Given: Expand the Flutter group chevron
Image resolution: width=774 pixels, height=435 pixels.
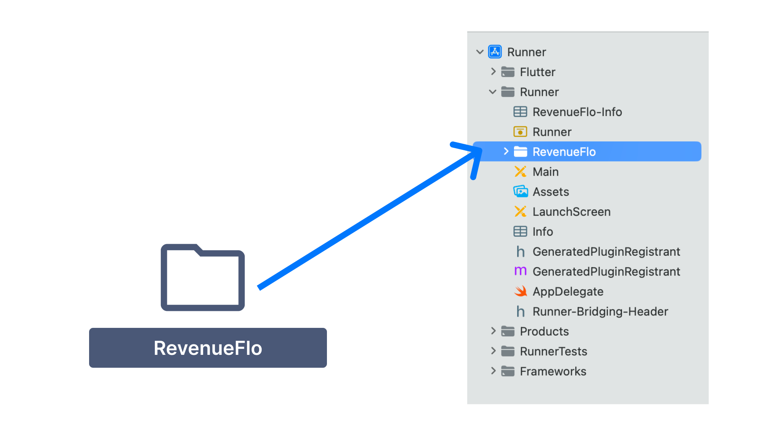Looking at the screenshot, I should coord(493,72).
